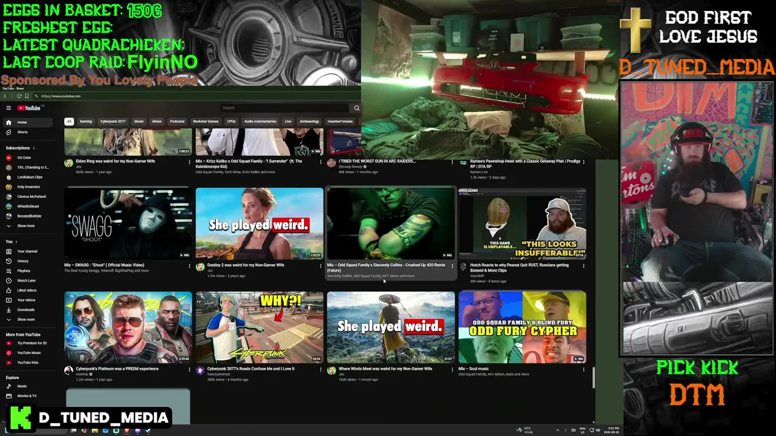Click the browser bookmark icon
Image resolution: width=776 pixels, height=436 pixels.
(27, 96)
